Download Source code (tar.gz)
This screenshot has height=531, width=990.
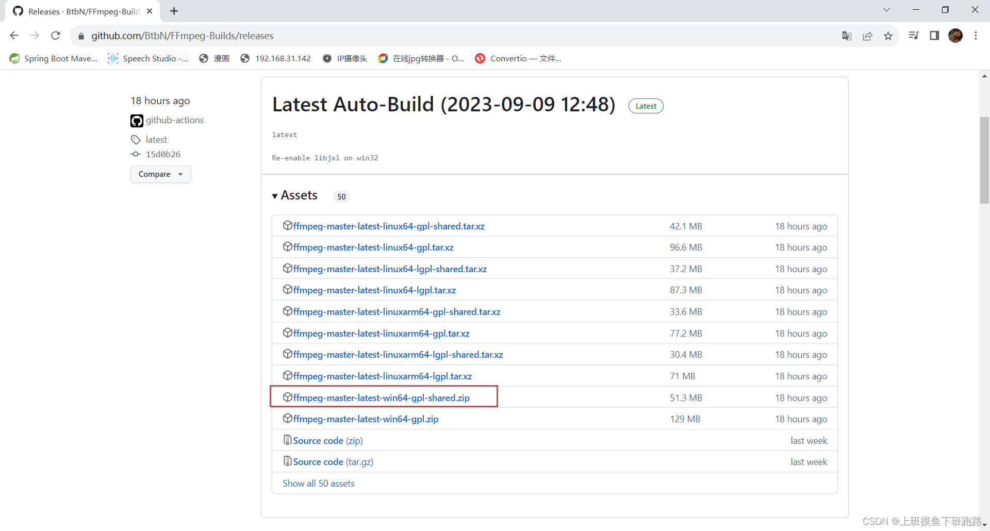tap(333, 462)
